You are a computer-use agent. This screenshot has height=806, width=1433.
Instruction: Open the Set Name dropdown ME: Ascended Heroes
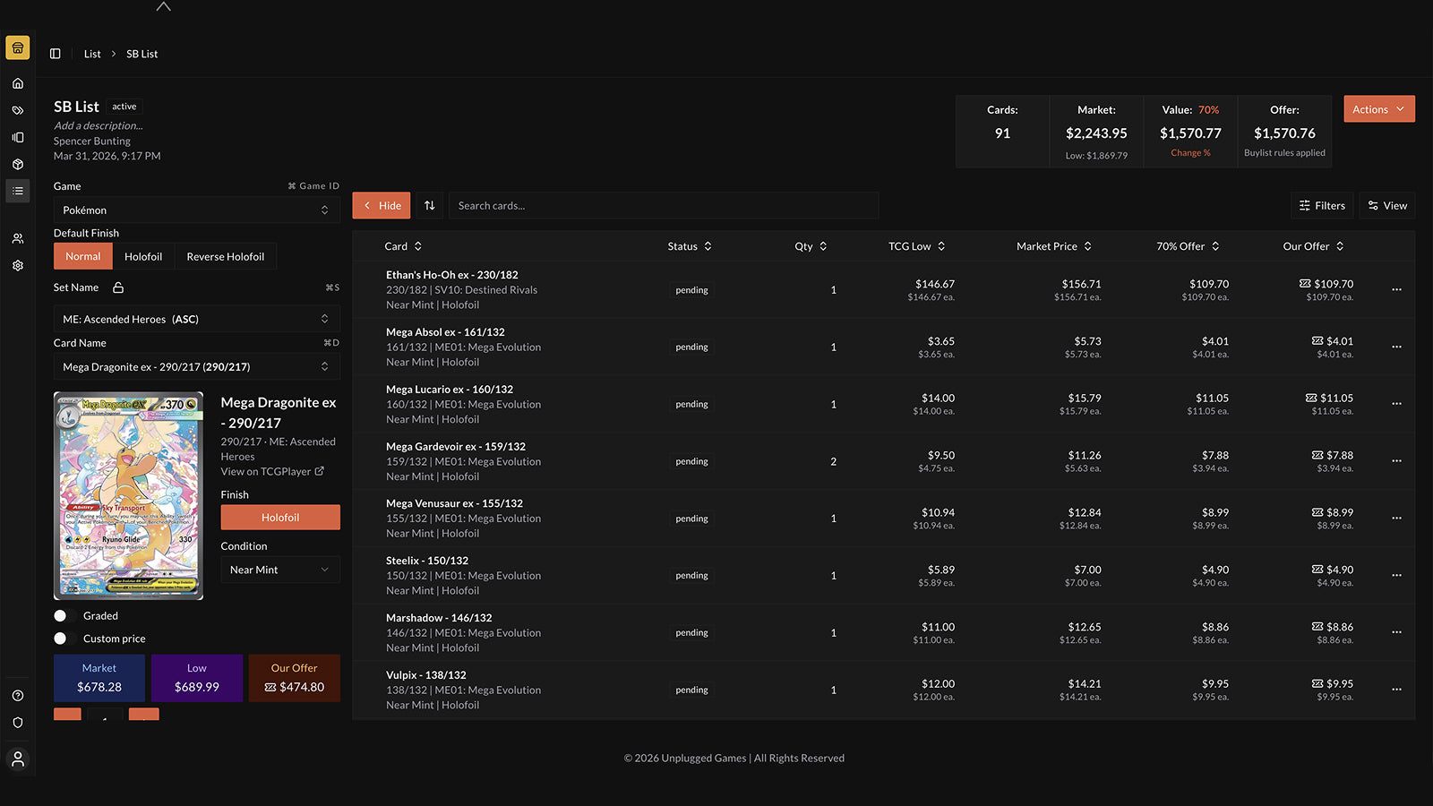click(196, 319)
